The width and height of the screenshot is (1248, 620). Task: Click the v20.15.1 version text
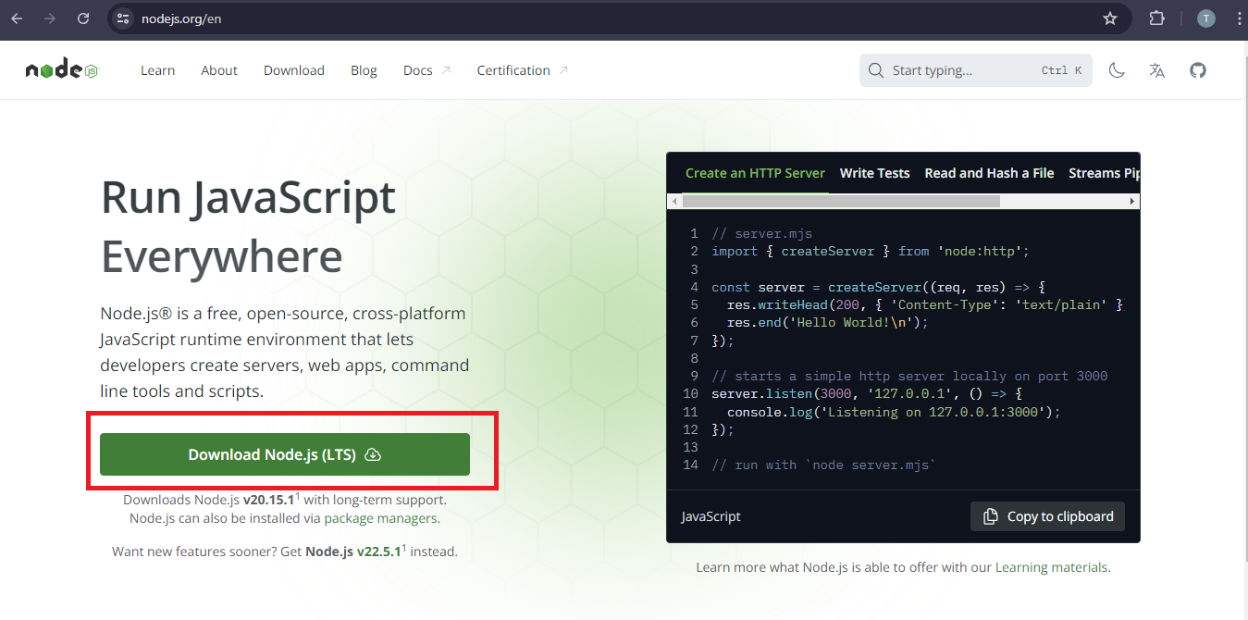point(269,500)
